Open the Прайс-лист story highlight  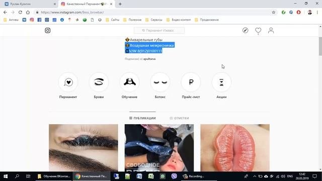pyautogui.click(x=191, y=82)
